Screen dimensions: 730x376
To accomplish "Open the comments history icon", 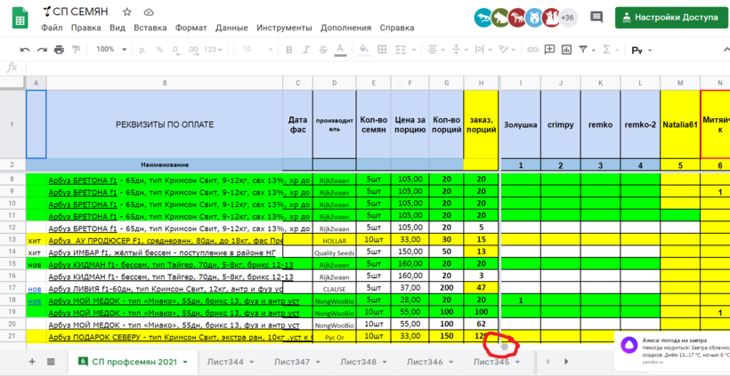I will [x=596, y=17].
